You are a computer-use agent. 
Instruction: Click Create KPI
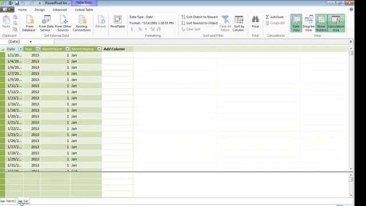click(275, 23)
